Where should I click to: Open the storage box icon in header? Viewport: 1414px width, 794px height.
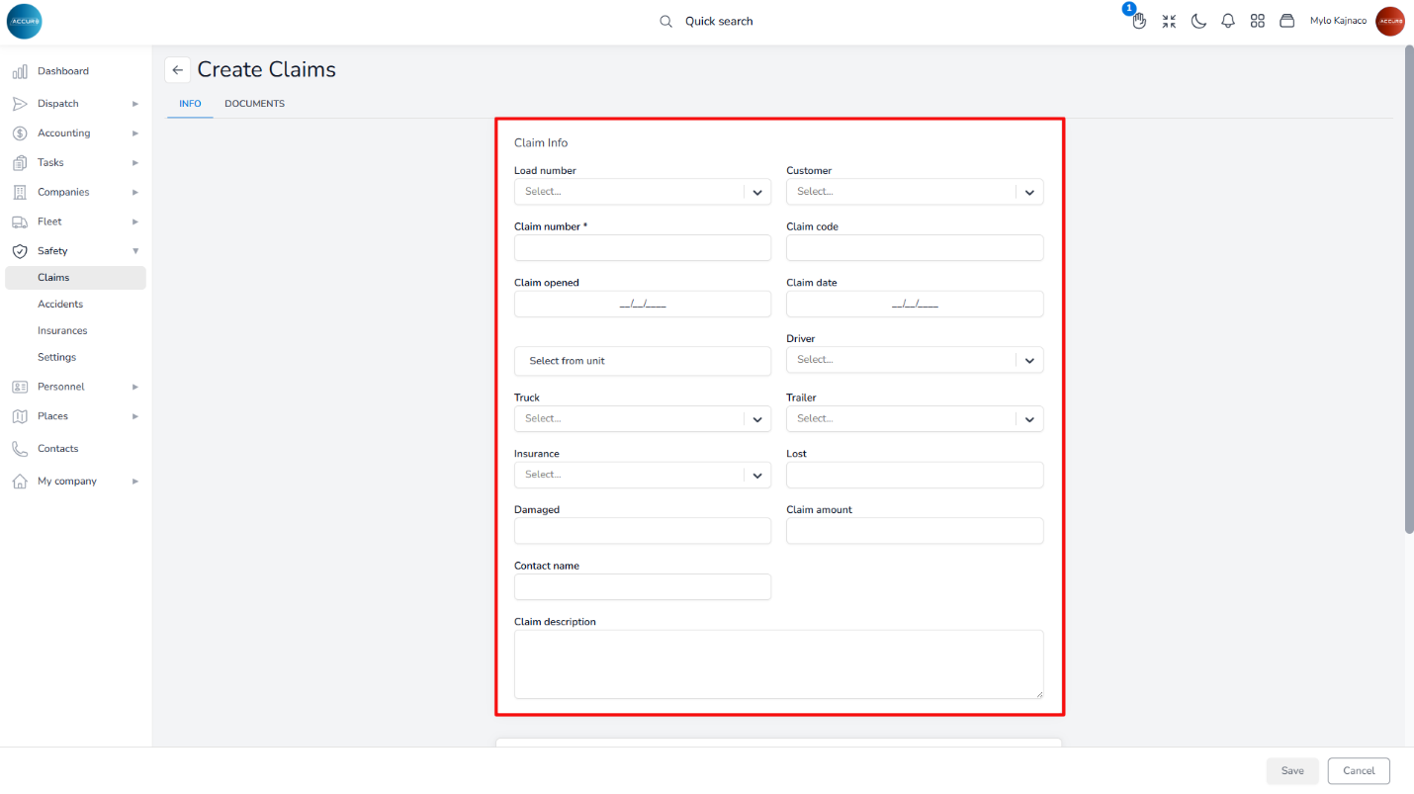1286,21
